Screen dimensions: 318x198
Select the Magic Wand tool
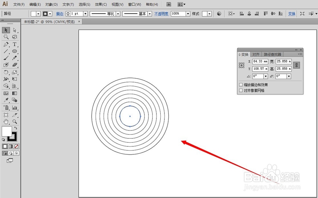coord(6,37)
